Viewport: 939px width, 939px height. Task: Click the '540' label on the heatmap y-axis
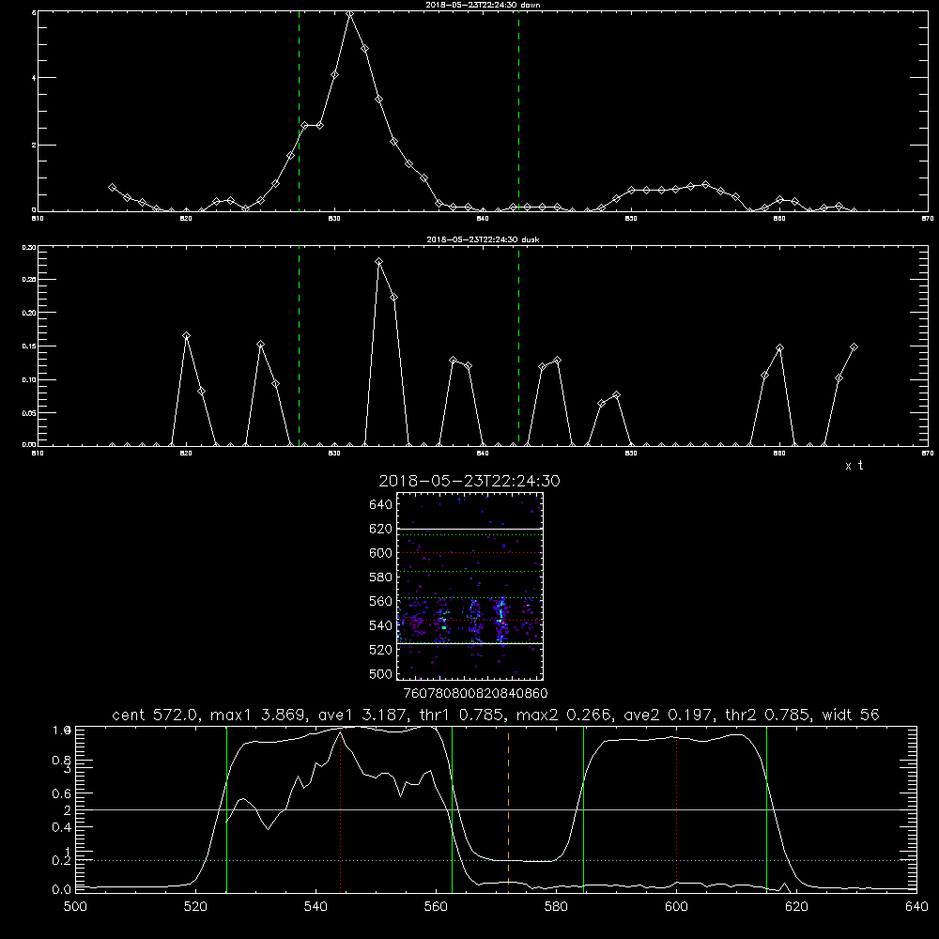(381, 625)
